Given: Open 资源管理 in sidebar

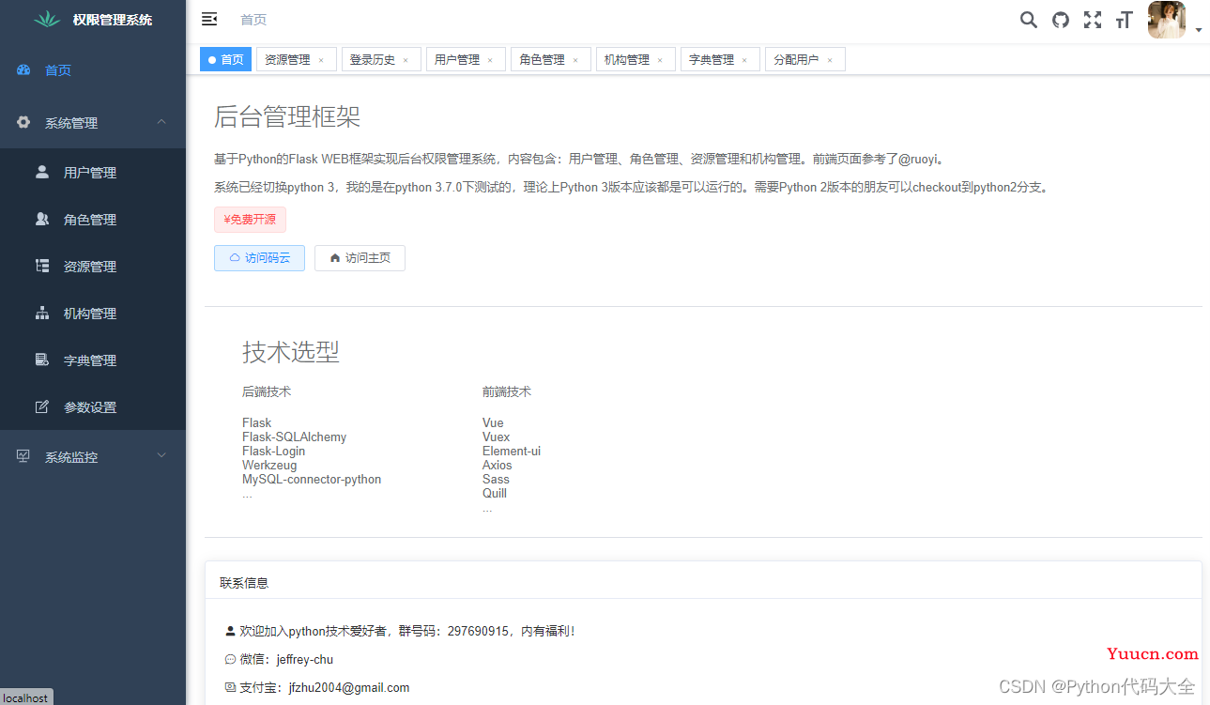Looking at the screenshot, I should pyautogui.click(x=93, y=267).
